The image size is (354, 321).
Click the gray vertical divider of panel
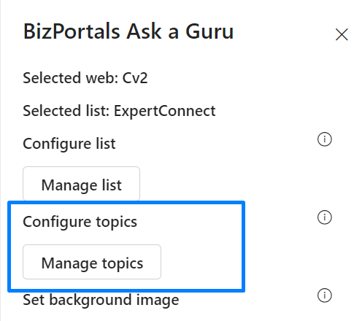click(x=1, y=160)
